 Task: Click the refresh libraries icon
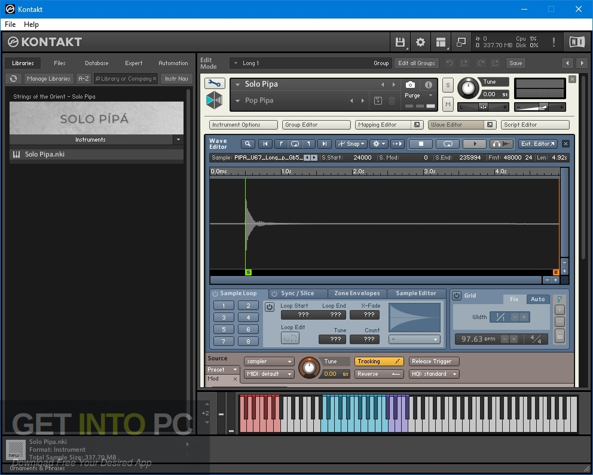coord(14,79)
